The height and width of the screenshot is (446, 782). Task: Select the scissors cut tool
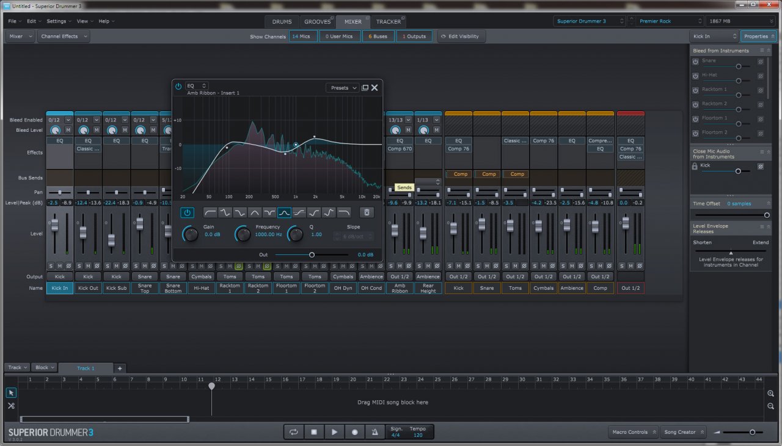(11, 406)
